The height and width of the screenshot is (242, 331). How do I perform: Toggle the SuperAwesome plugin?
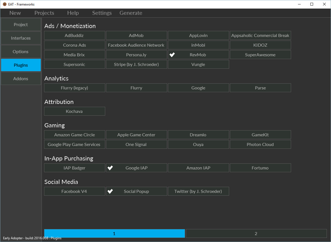click(260, 55)
